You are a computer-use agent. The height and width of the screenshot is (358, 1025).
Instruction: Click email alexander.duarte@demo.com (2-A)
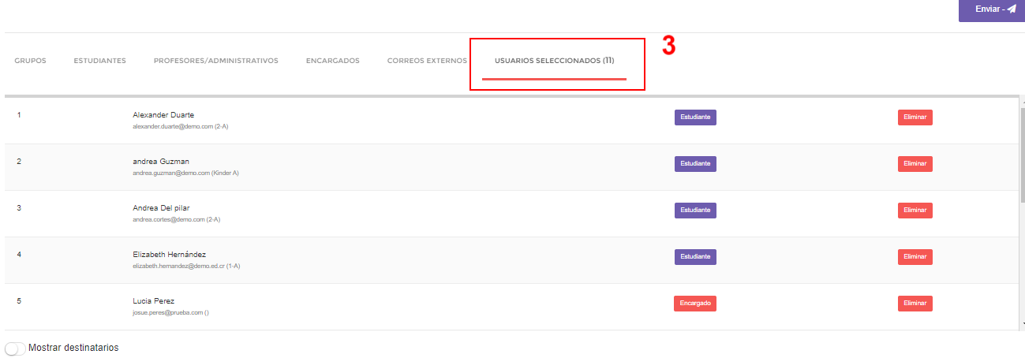point(181,126)
